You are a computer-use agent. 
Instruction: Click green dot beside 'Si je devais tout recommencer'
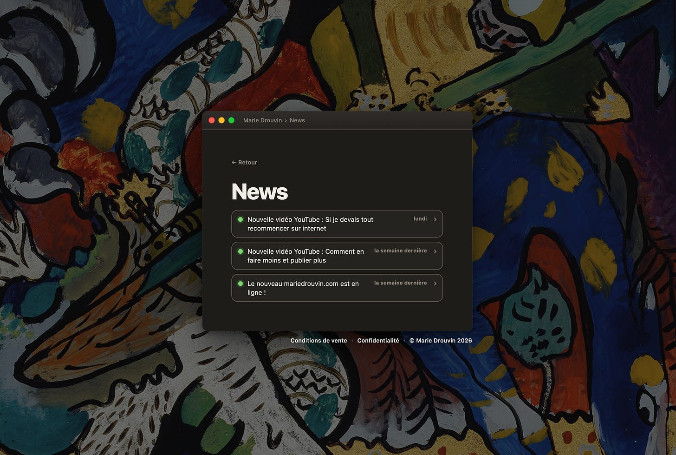pyautogui.click(x=240, y=219)
